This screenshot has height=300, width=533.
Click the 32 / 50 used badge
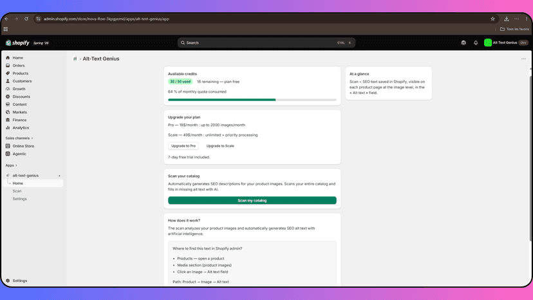[180, 82]
